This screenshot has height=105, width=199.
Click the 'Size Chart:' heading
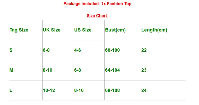pos(97,16)
